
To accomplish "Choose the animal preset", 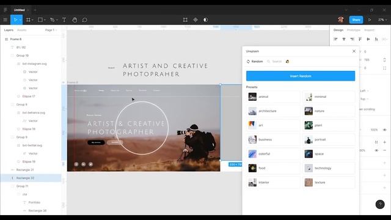I will [x=273, y=97].
